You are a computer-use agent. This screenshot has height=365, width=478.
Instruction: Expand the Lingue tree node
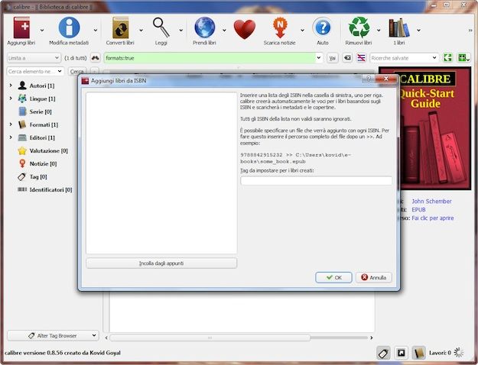tap(11, 99)
